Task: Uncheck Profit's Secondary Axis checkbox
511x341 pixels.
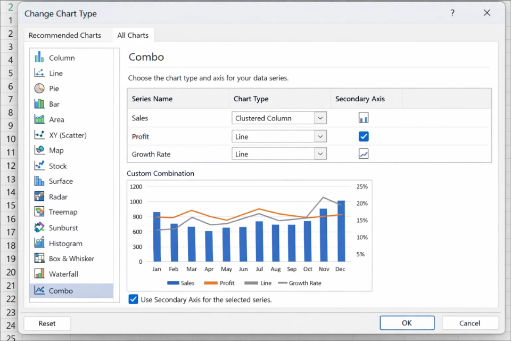Action: tap(364, 136)
